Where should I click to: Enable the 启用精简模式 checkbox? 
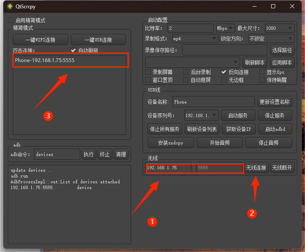[x=11, y=20]
